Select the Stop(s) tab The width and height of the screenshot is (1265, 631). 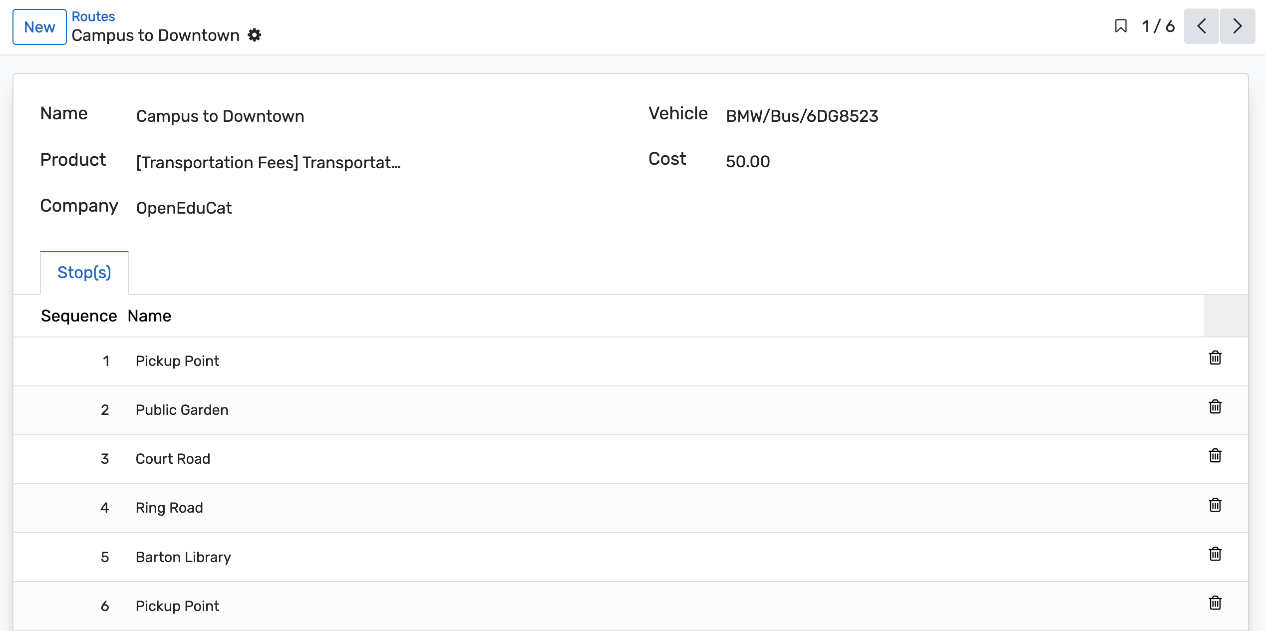pyautogui.click(x=84, y=273)
